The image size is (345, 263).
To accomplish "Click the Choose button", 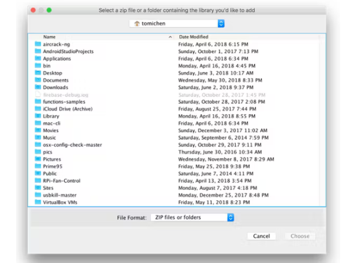I will 300,236.
